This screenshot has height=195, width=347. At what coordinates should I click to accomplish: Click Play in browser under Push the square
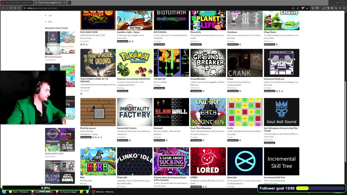(x=86, y=137)
